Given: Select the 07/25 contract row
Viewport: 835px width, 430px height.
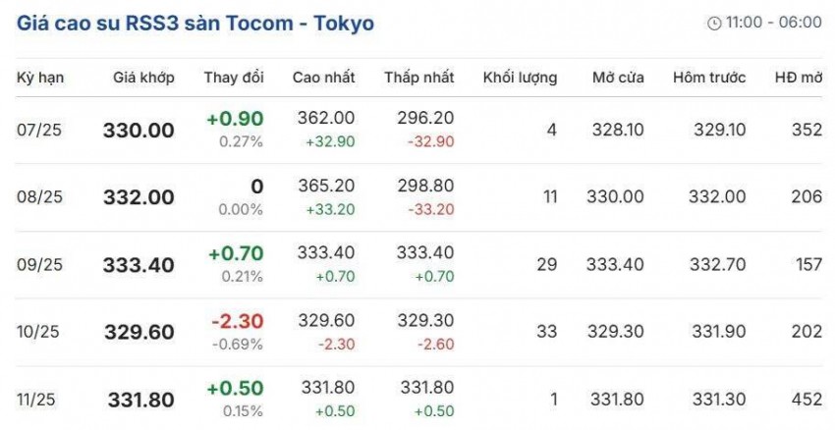Looking at the screenshot, I should point(39,130).
